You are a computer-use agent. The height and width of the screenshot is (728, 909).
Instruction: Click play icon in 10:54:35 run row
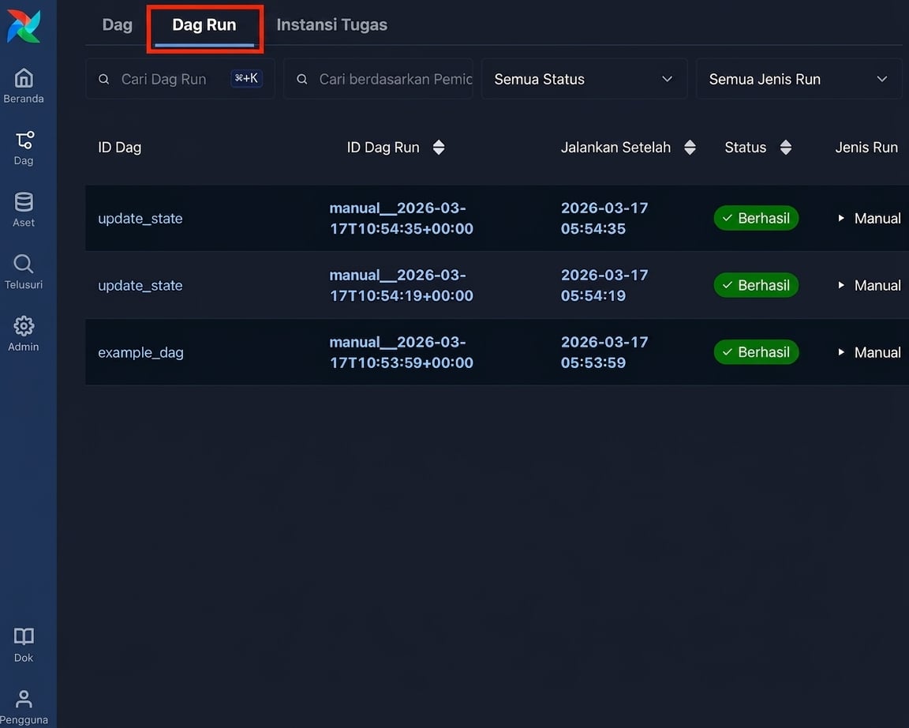point(840,218)
